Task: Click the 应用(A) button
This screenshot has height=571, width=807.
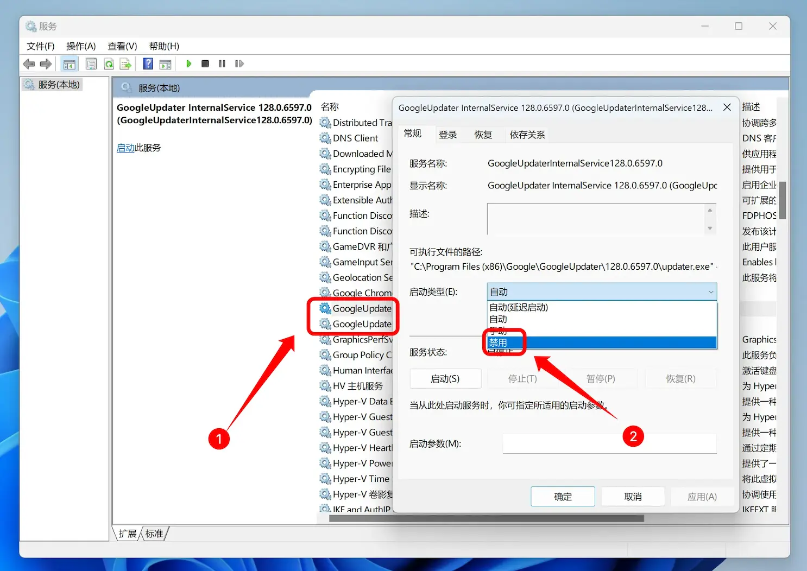Action: pos(702,497)
